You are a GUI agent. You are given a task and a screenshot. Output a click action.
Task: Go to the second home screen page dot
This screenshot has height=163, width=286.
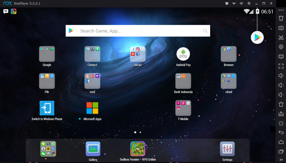pos(140,132)
